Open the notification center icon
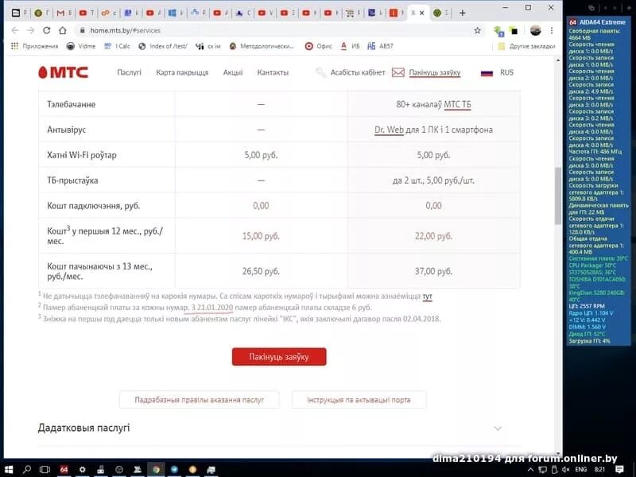The height and width of the screenshot is (477, 636). 619,469
